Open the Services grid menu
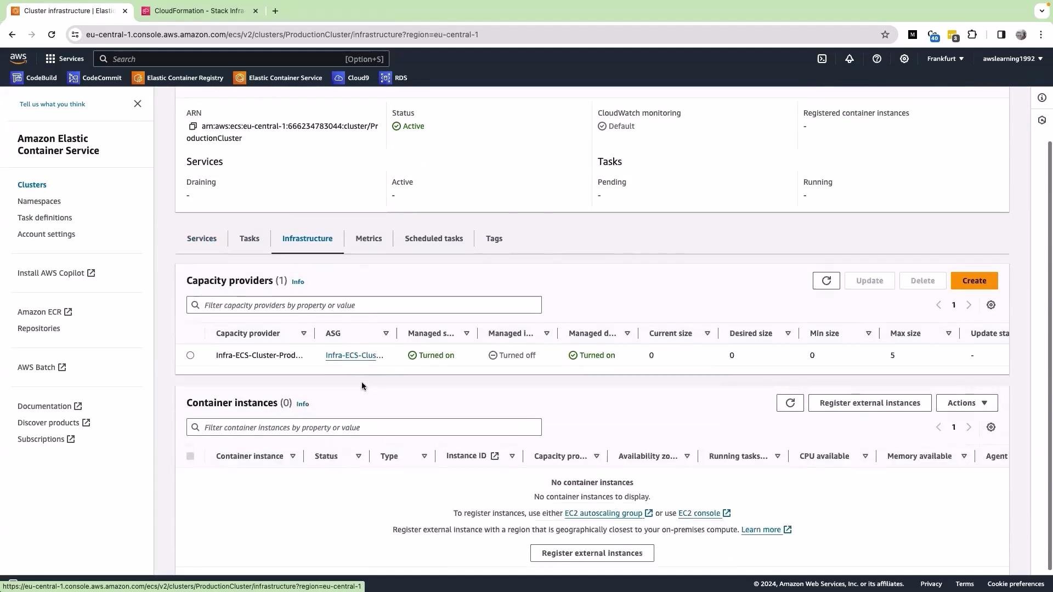The height and width of the screenshot is (592, 1053). pos(65,59)
